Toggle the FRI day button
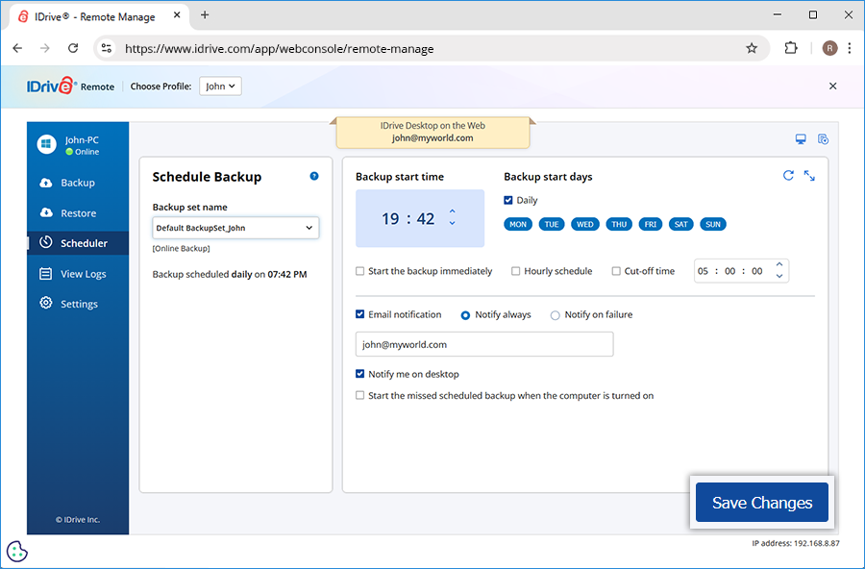 coord(651,224)
